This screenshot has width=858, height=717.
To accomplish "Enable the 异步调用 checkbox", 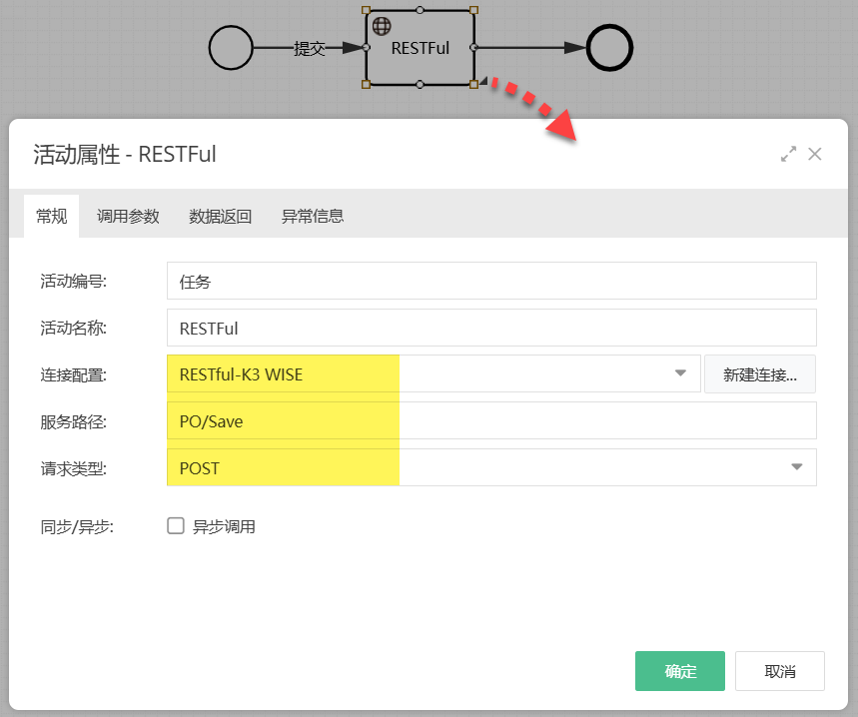I will tap(176, 526).
